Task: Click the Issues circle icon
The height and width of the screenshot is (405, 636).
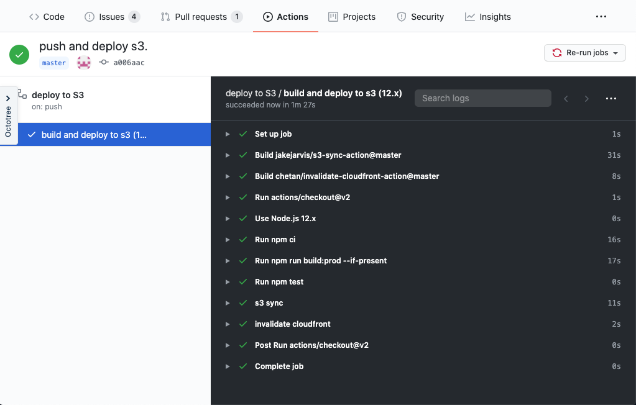Action: [90, 17]
